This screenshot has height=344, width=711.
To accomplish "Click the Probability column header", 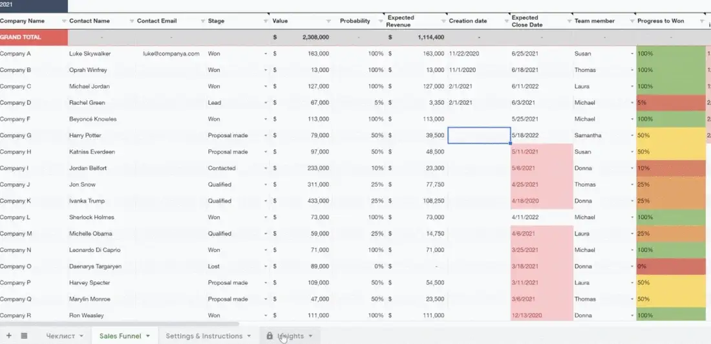I will [x=355, y=21].
